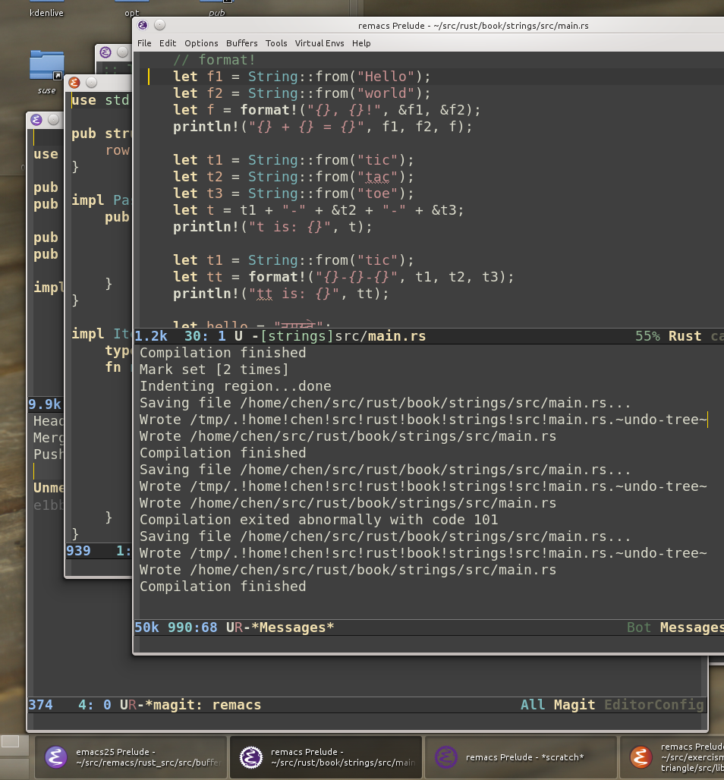Click the 990:68 line-column indicator
This screenshot has width=724, height=780.
193,627
